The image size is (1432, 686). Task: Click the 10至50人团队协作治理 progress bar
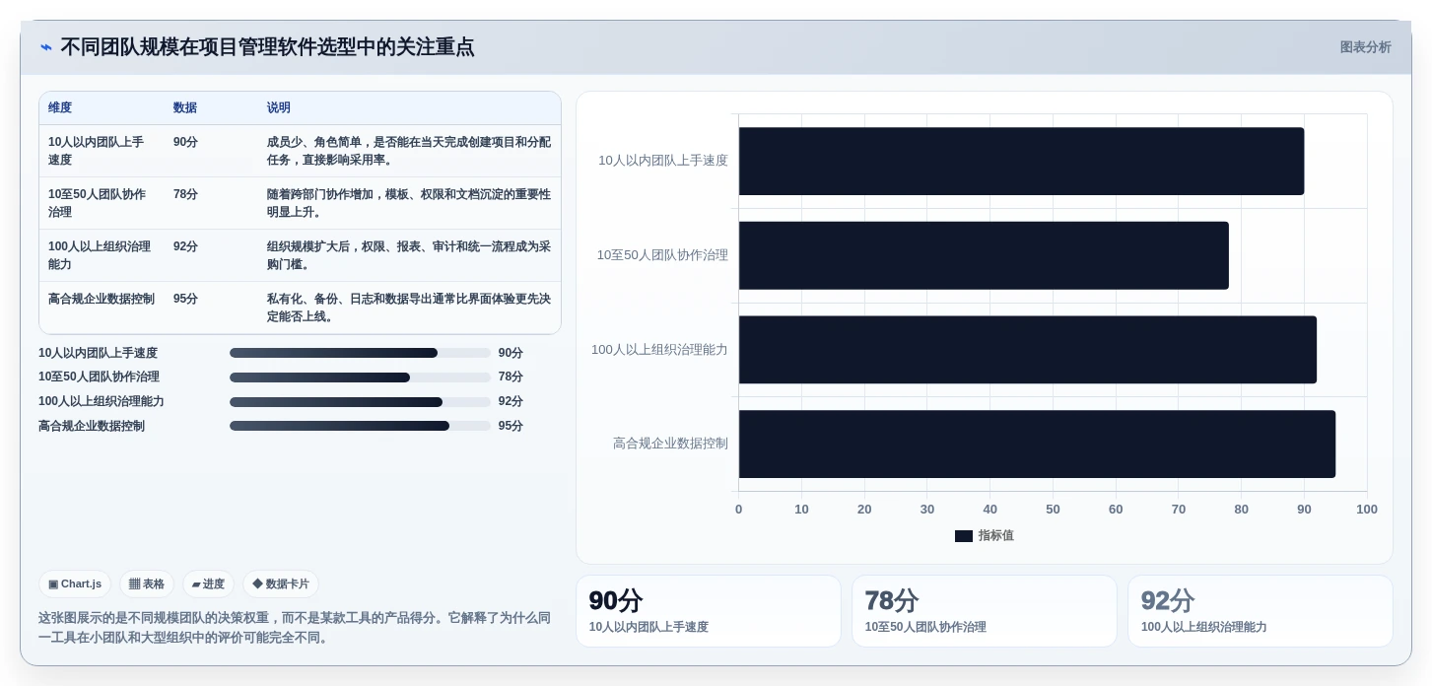[360, 377]
